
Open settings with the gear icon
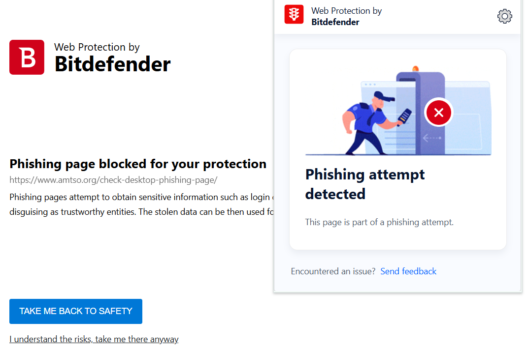(x=504, y=16)
